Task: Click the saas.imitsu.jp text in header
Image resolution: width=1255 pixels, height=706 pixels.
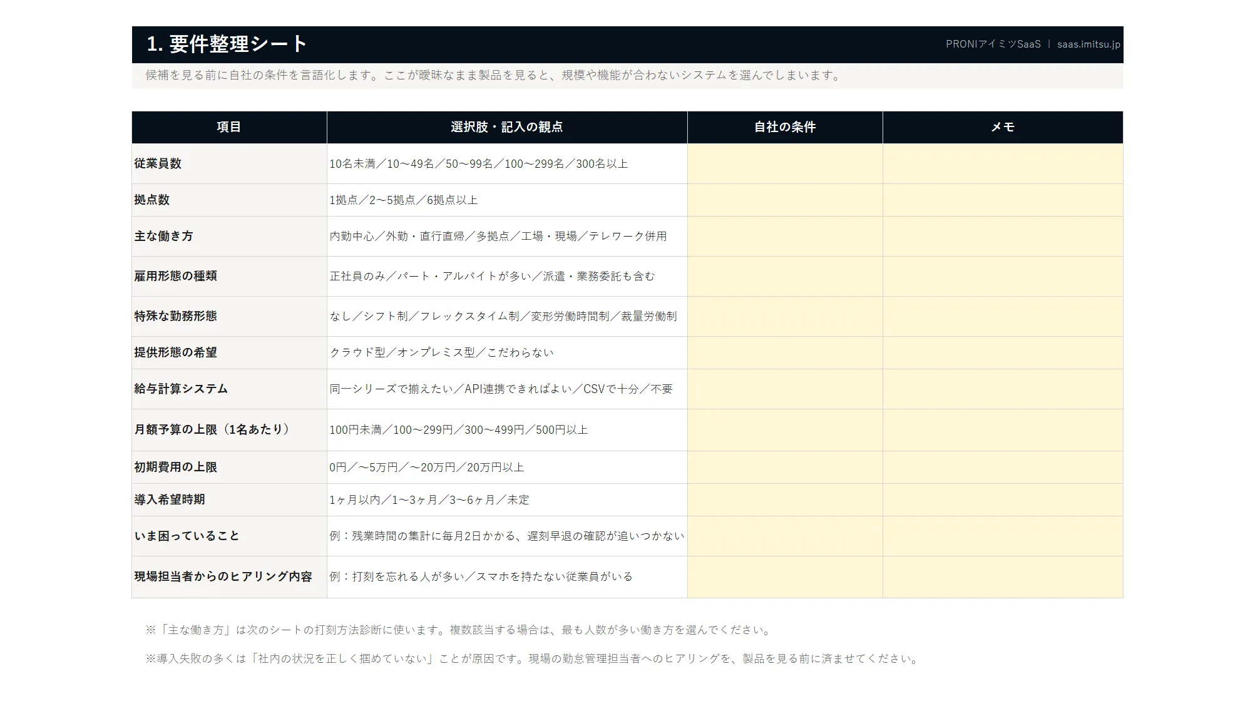Action: click(1089, 44)
